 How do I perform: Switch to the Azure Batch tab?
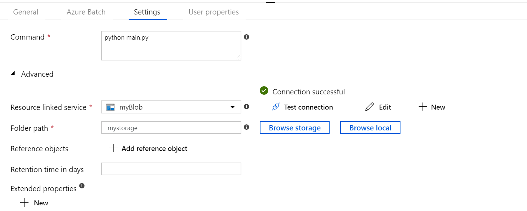pyautogui.click(x=86, y=12)
